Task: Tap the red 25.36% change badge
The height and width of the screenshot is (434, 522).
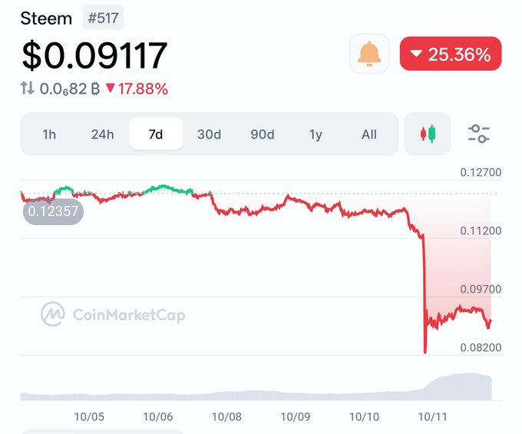Action: [451, 54]
